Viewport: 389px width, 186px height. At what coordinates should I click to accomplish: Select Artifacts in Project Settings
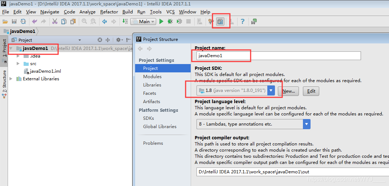[x=151, y=102]
